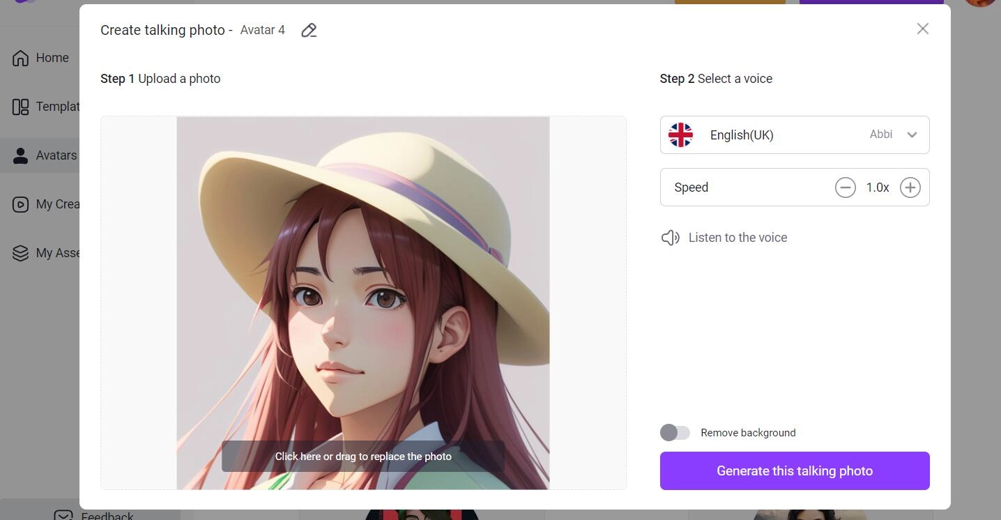Decrease voice speed with the minus button
Viewport: 1001px width, 520px height.
point(845,188)
